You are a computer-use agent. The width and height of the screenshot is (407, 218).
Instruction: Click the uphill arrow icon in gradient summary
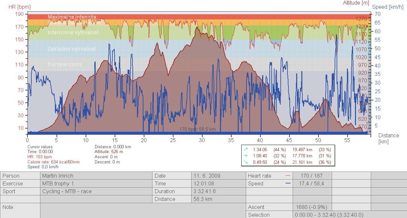pyautogui.click(x=246, y=150)
